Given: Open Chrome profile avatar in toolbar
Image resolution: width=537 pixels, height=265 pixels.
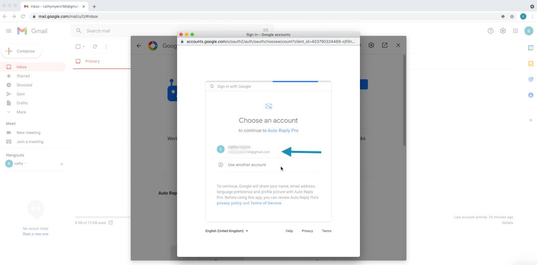Looking at the screenshot, I should click(x=523, y=16).
